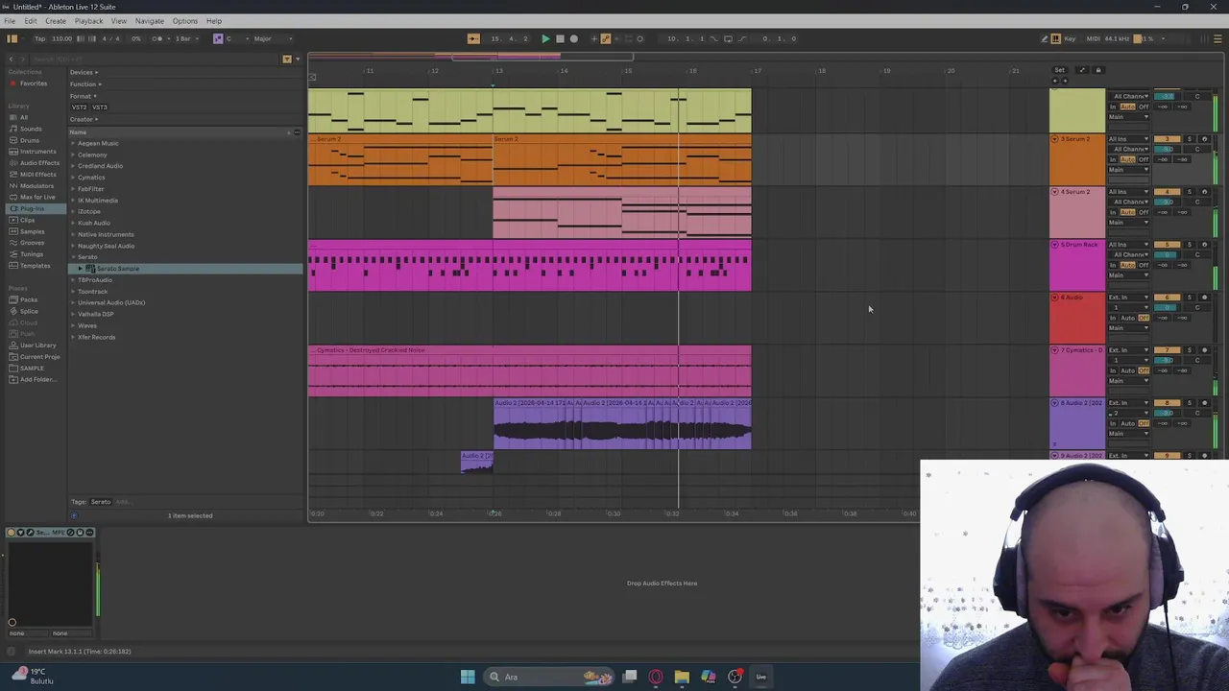Image resolution: width=1229 pixels, height=691 pixels.
Task: Open Splice in Places
Action: (x=29, y=311)
